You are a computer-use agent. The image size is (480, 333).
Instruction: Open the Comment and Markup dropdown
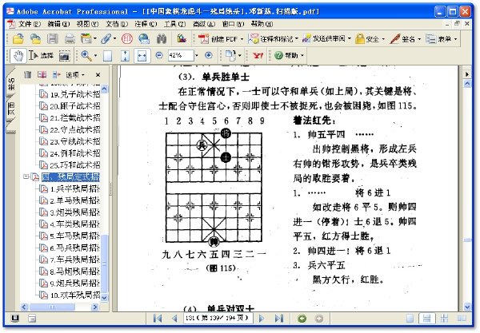pyautogui.click(x=274, y=39)
